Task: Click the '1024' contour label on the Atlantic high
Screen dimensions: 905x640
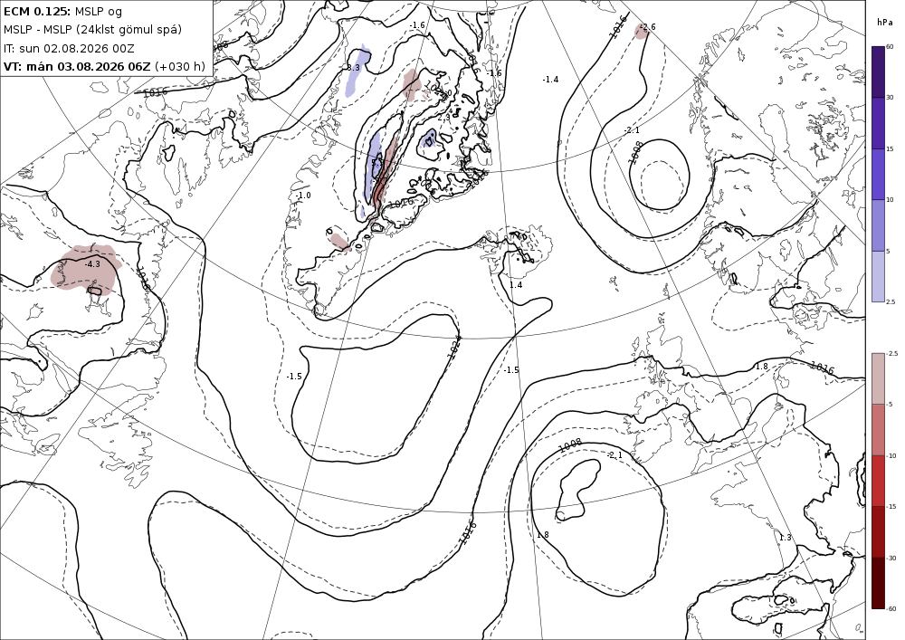Action: coord(455,348)
